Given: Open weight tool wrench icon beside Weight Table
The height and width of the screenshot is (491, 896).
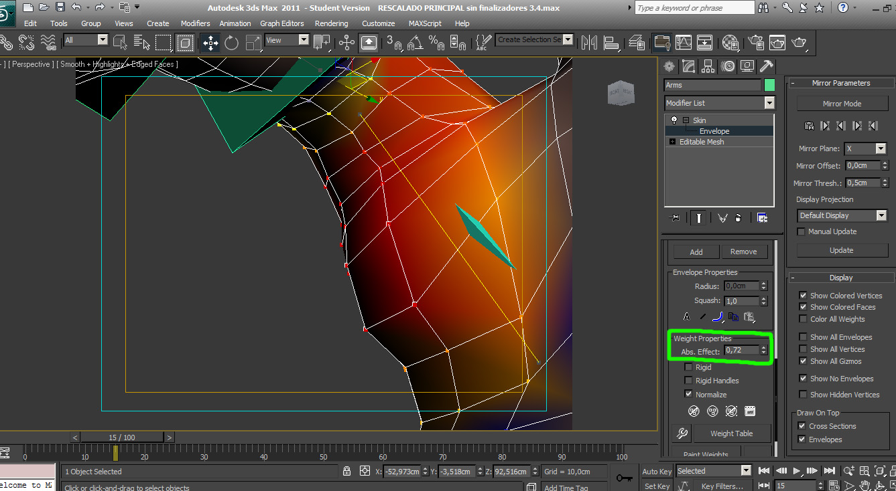Looking at the screenshot, I should (x=682, y=433).
